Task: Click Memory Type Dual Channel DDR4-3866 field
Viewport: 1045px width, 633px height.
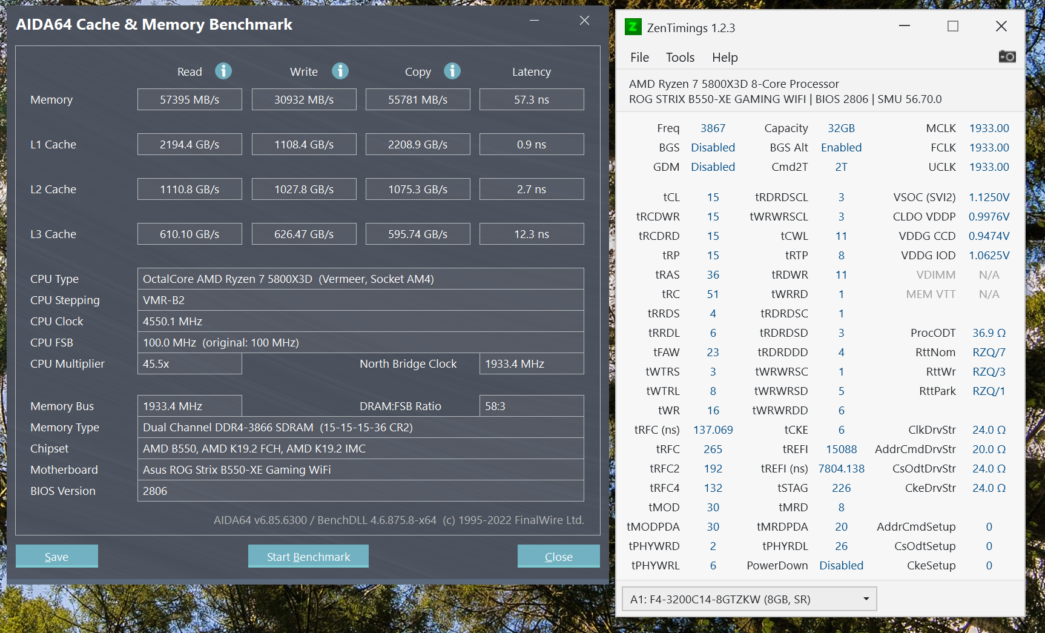Action: (x=361, y=427)
